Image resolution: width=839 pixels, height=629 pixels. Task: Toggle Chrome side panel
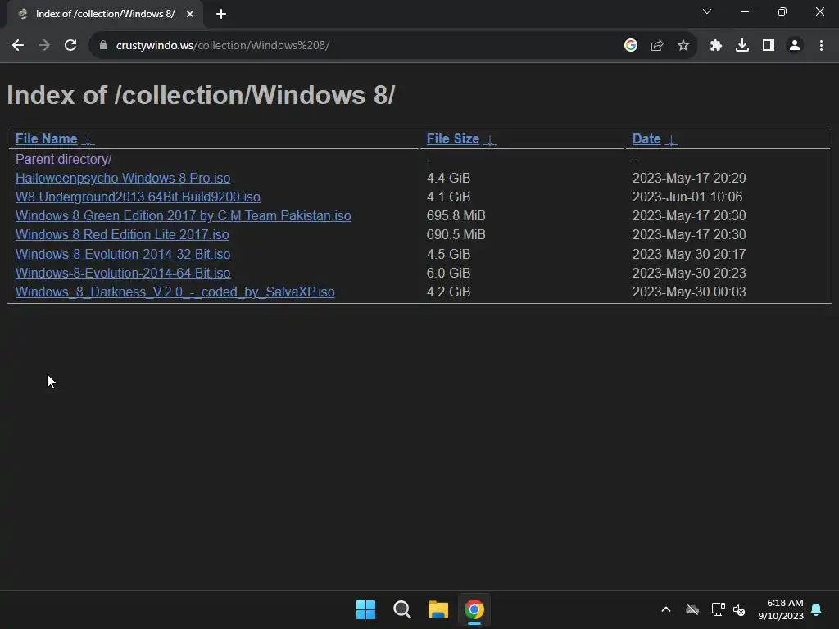point(769,46)
